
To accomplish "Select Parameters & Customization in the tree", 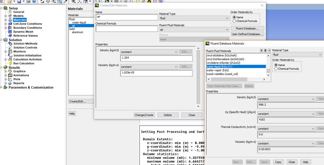I will pyautogui.click(x=31, y=87).
